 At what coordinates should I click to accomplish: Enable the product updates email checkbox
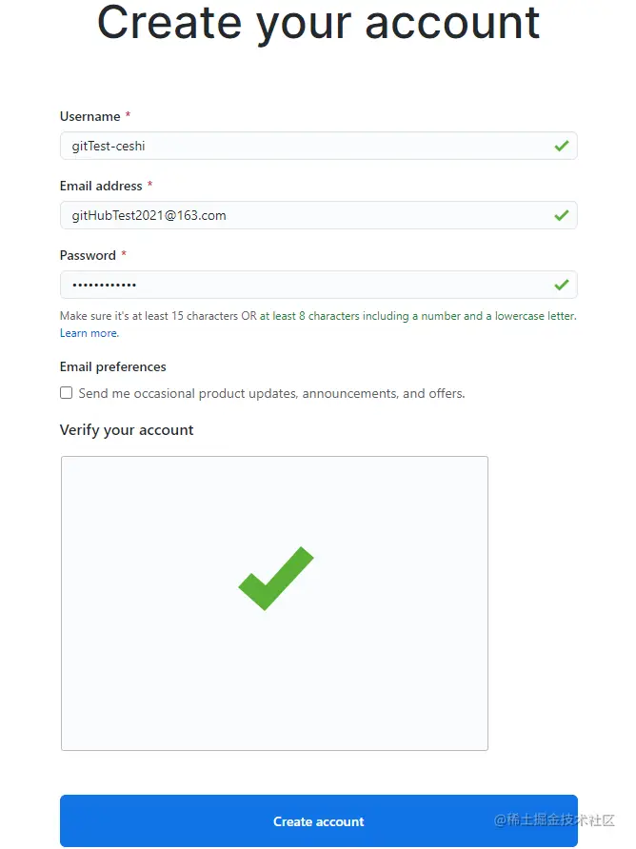pos(67,393)
